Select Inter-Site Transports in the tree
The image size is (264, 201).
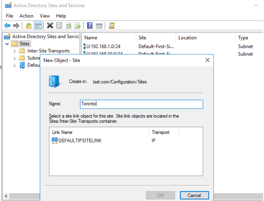[x=49, y=51]
